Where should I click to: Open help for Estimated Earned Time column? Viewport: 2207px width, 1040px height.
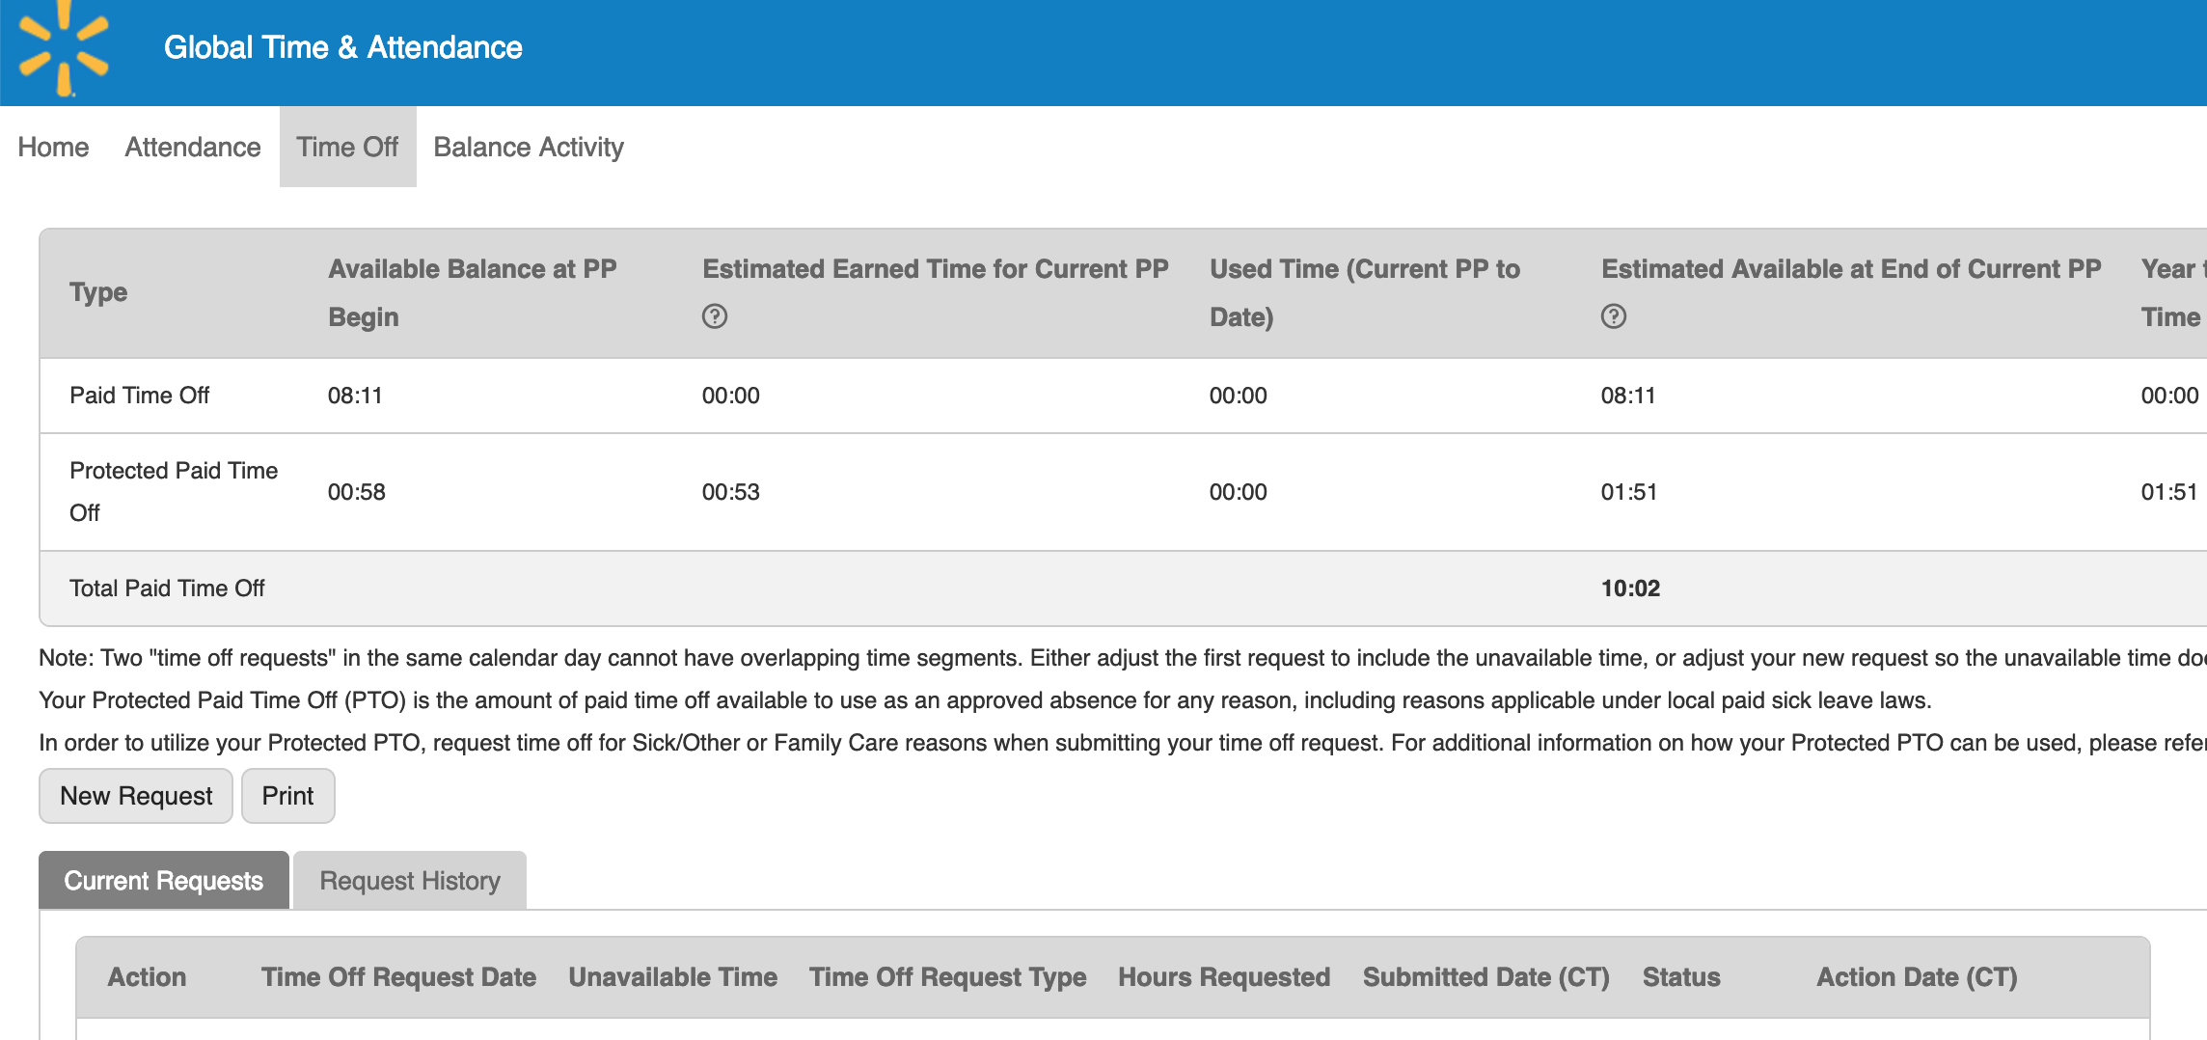pyautogui.click(x=715, y=315)
